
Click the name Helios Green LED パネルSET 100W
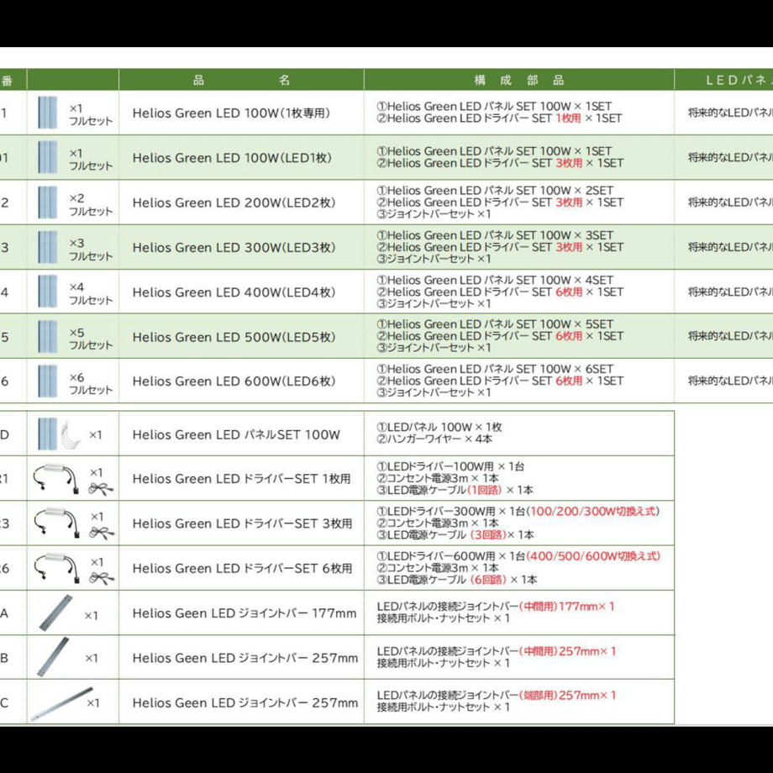(236, 434)
